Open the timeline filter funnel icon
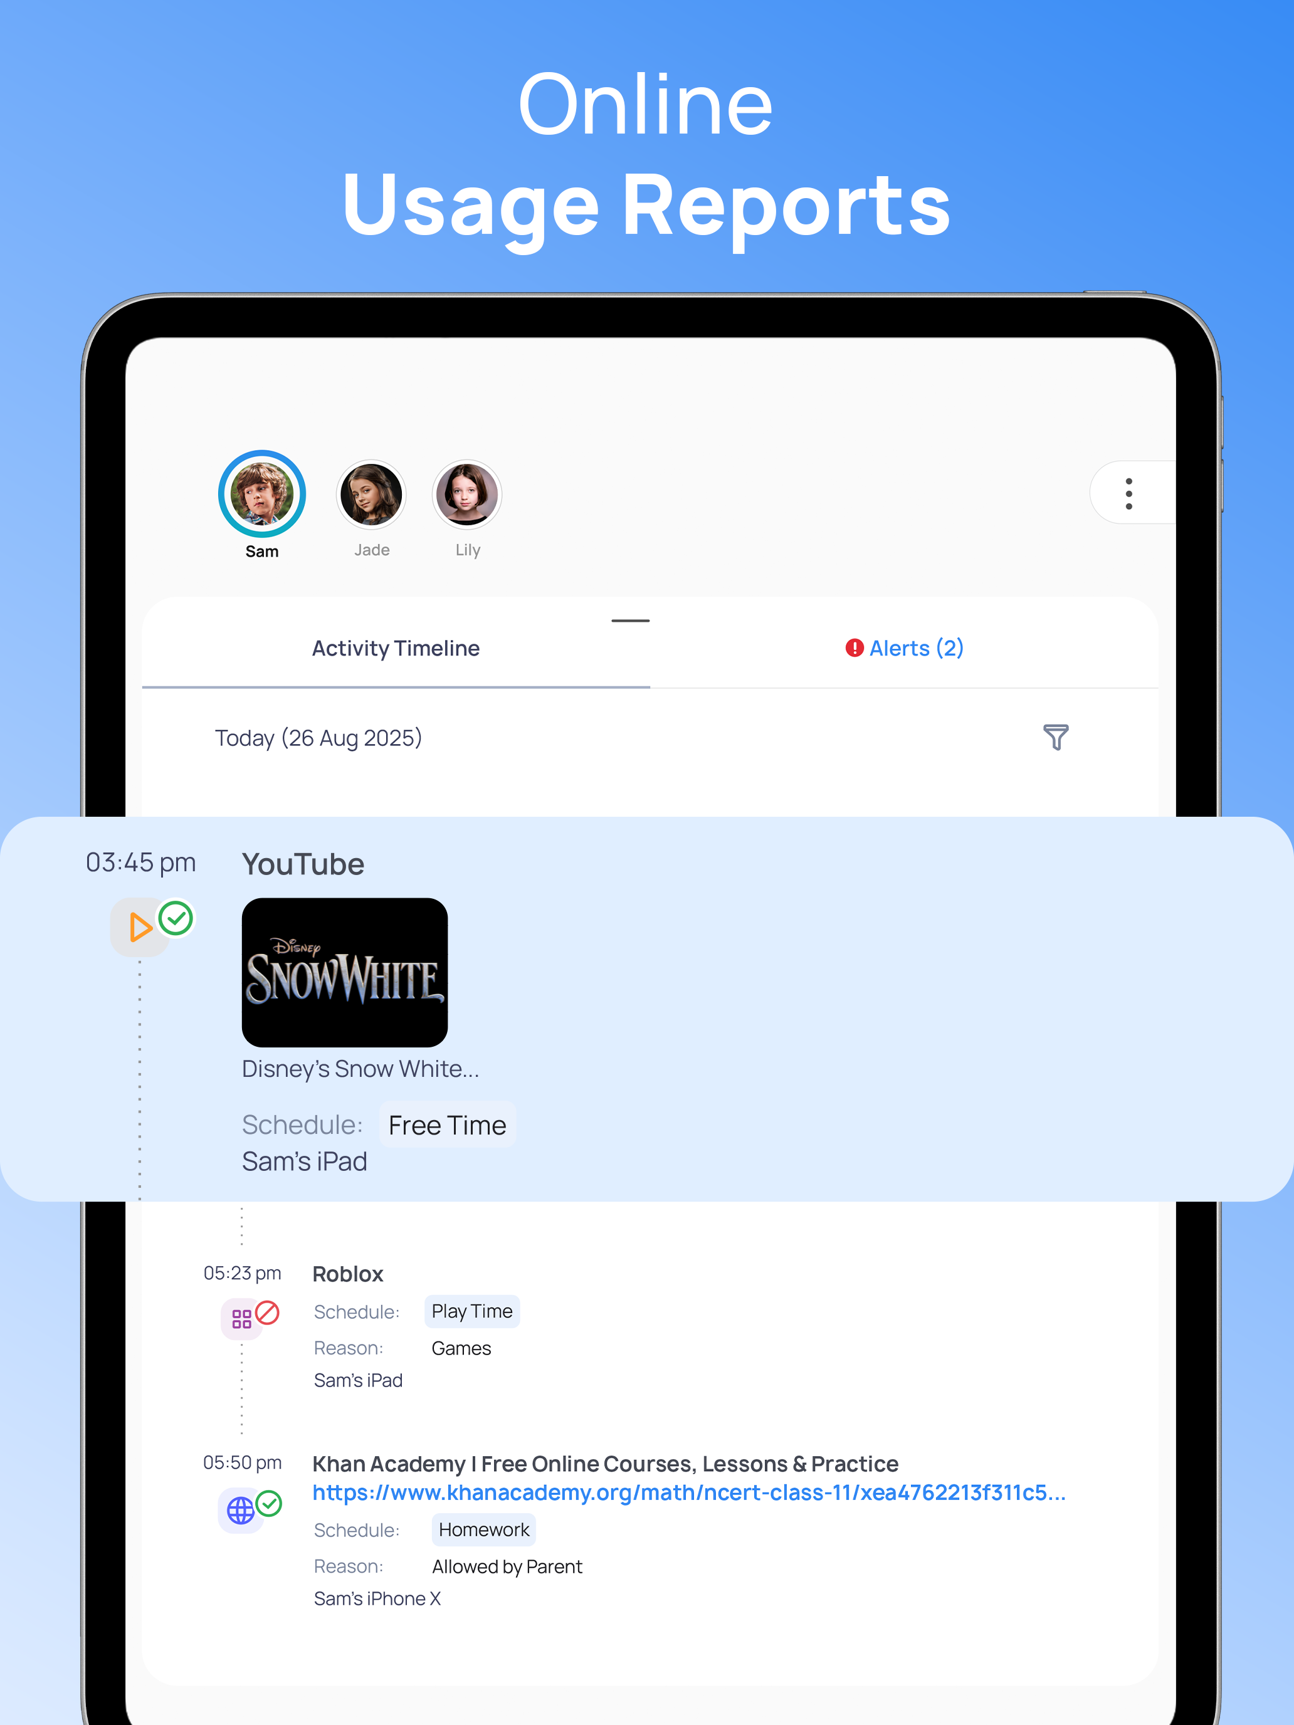The width and height of the screenshot is (1294, 1725). pyautogui.click(x=1055, y=737)
